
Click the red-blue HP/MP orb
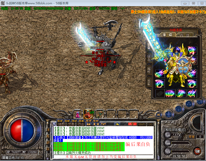(x=22, y=131)
